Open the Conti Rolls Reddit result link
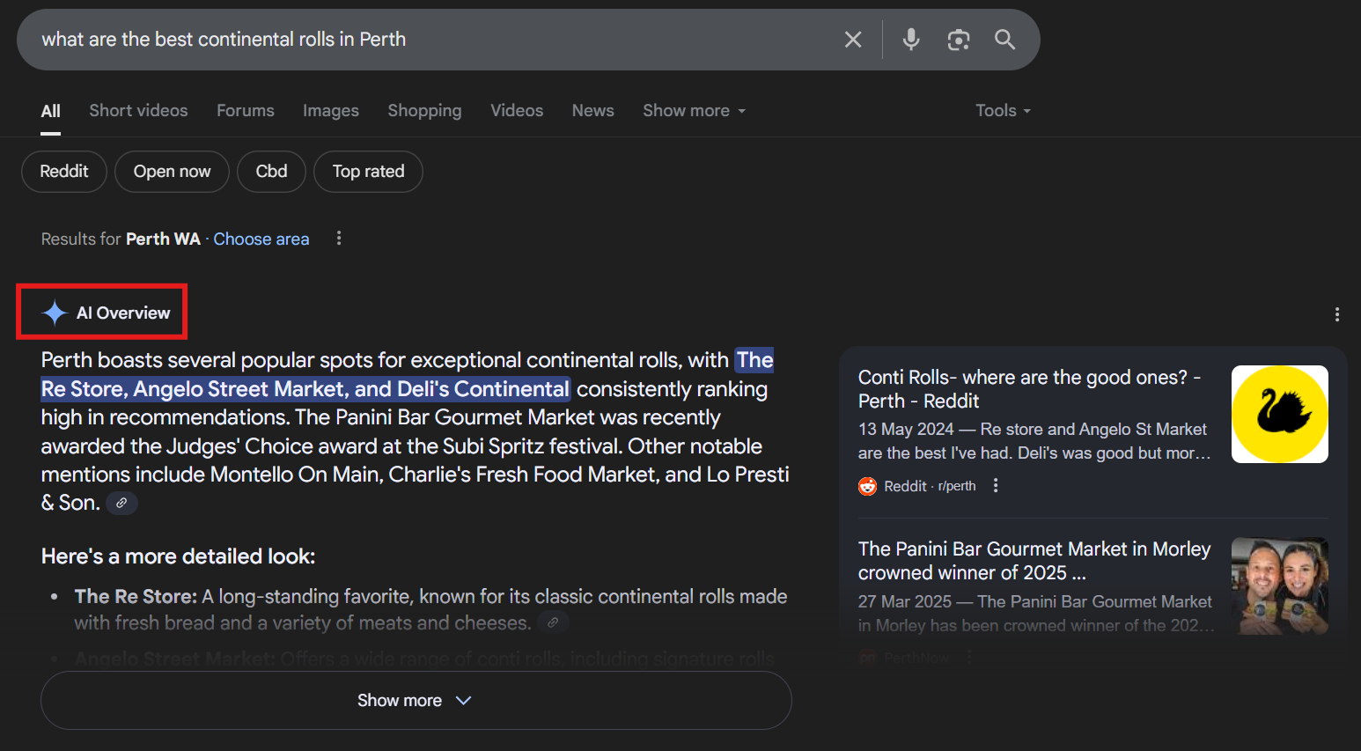Viewport: 1361px width, 751px height. [x=1028, y=389]
